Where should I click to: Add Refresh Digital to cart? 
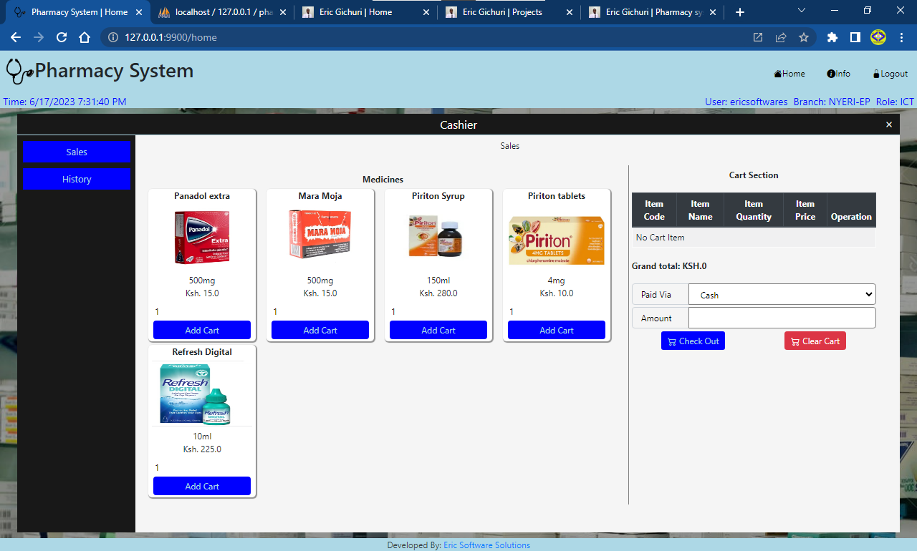(x=202, y=486)
